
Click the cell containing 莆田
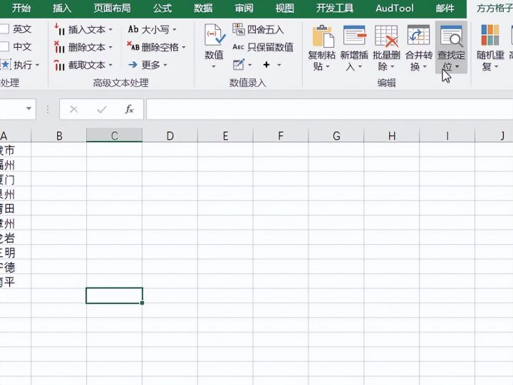[16, 209]
